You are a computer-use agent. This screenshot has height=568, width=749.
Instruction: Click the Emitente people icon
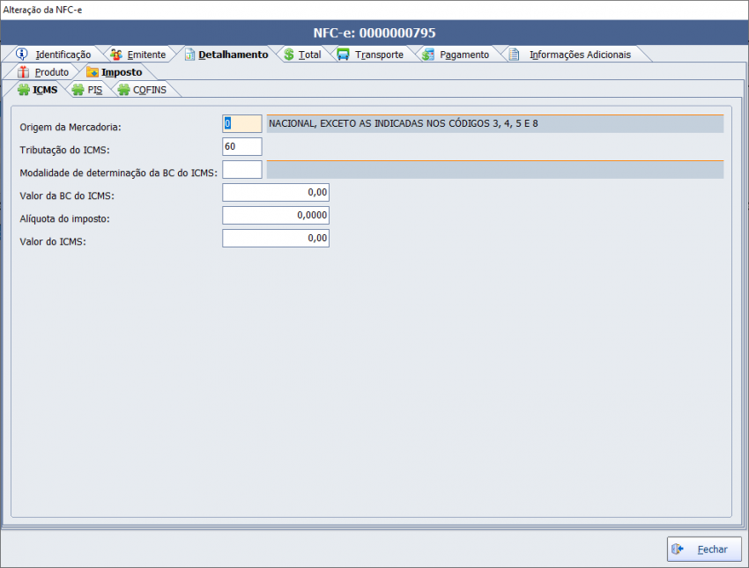[116, 55]
